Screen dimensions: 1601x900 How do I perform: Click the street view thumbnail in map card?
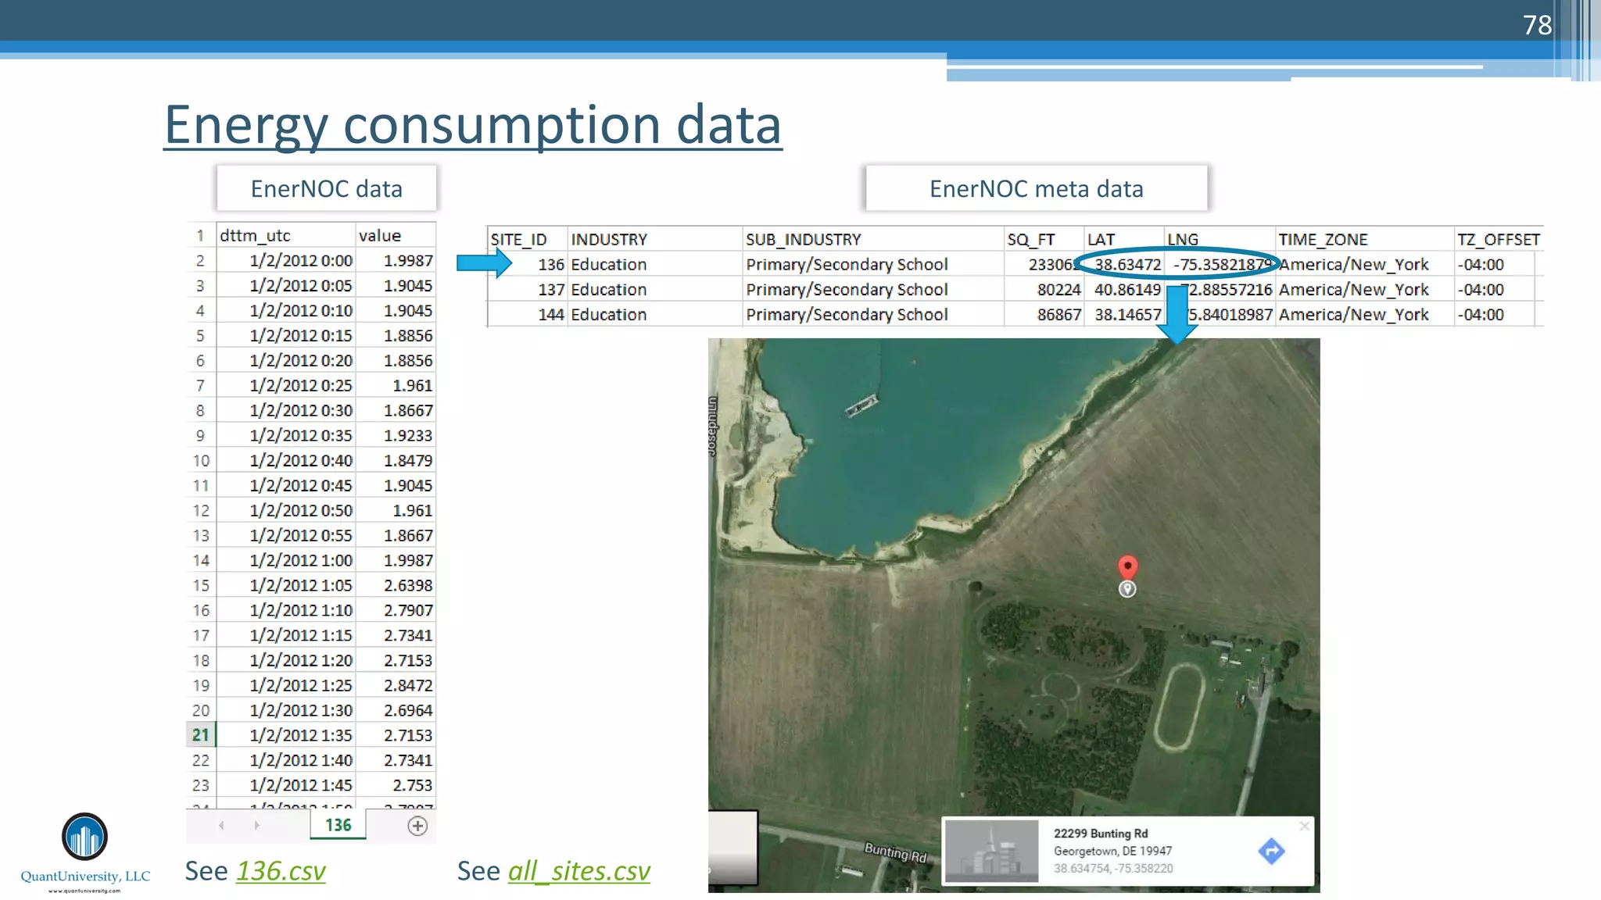coord(992,851)
